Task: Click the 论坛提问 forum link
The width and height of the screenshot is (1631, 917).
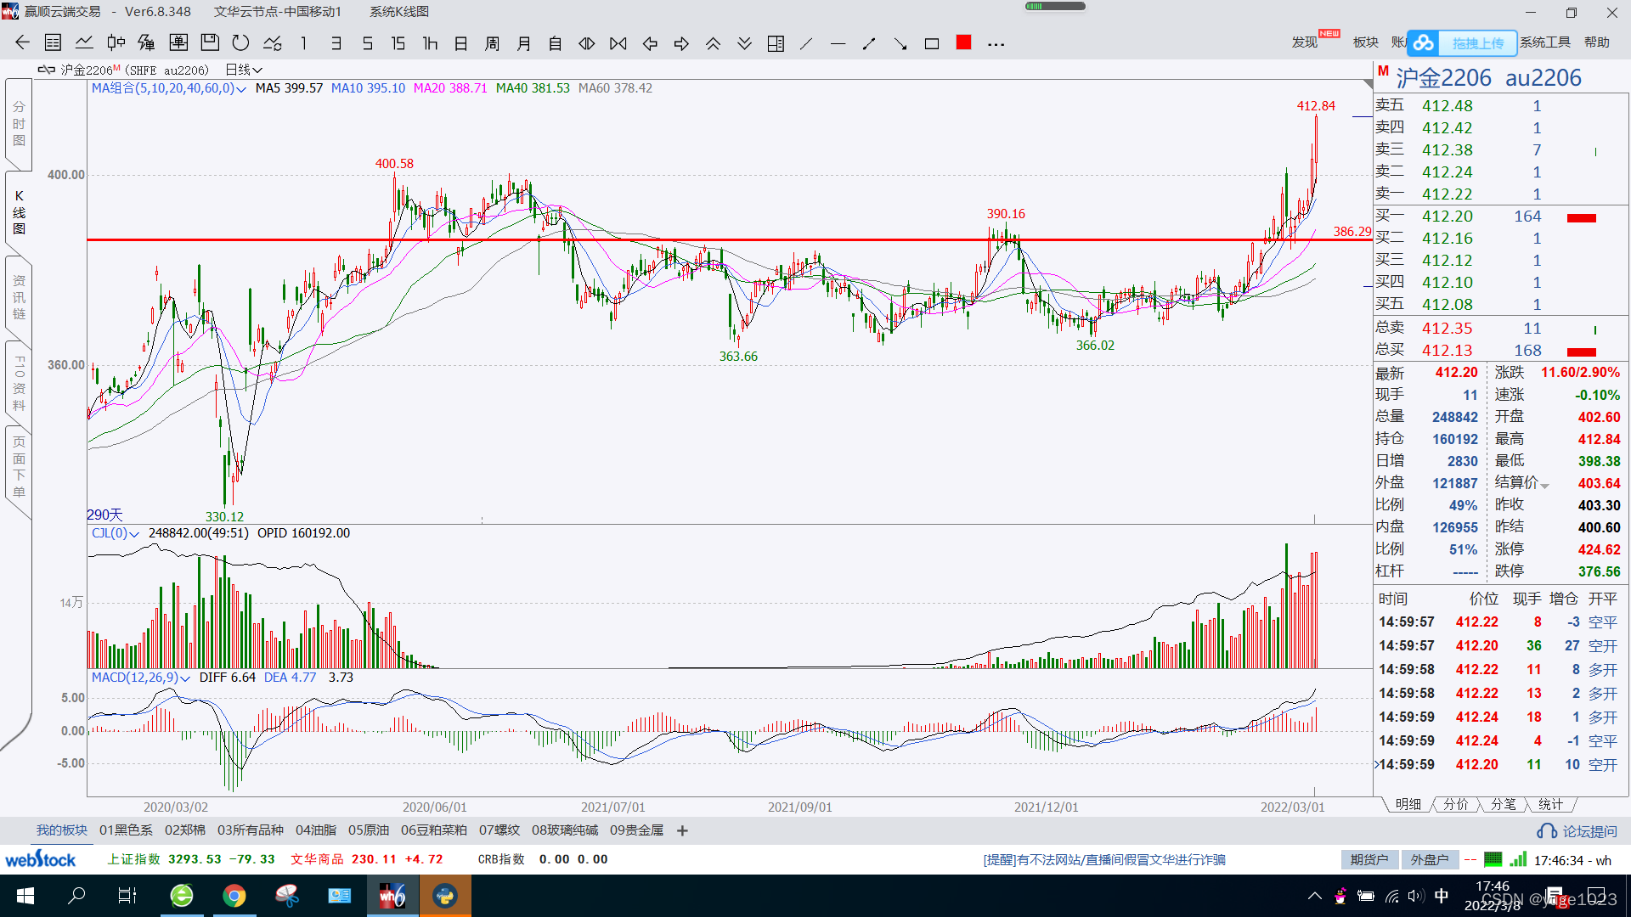Action: [1577, 831]
